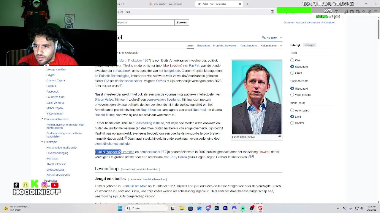Open the Doneren link
Screen dimensions: 380x213
coord(289,22)
